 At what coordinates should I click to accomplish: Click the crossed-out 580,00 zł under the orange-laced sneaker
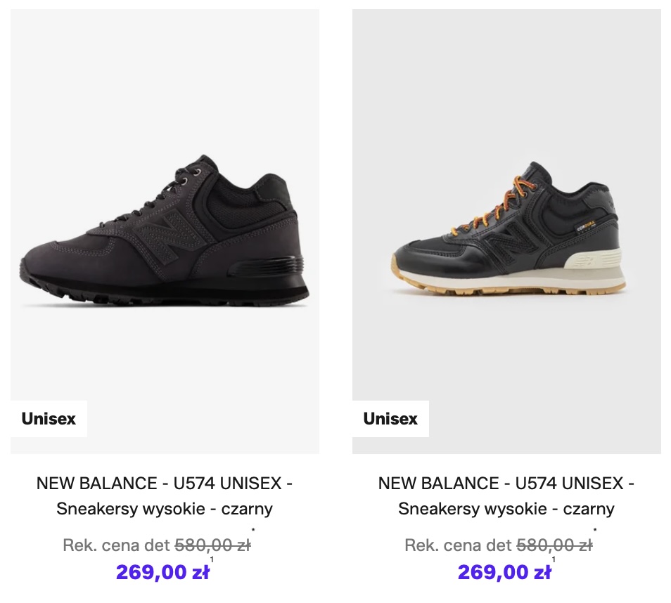(x=554, y=545)
